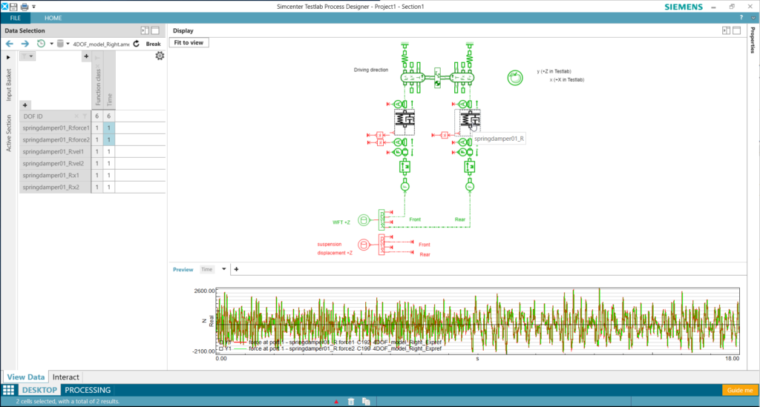Filter the DOF ID column
The width and height of the screenshot is (760, 407).
click(85, 116)
